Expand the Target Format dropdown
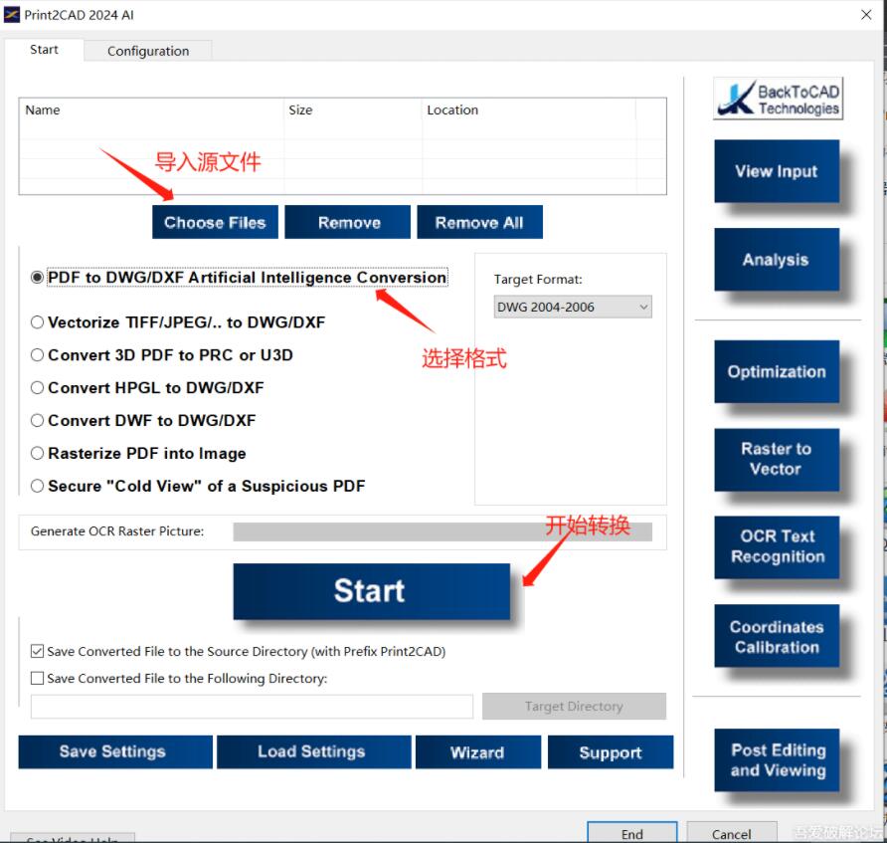 point(573,308)
